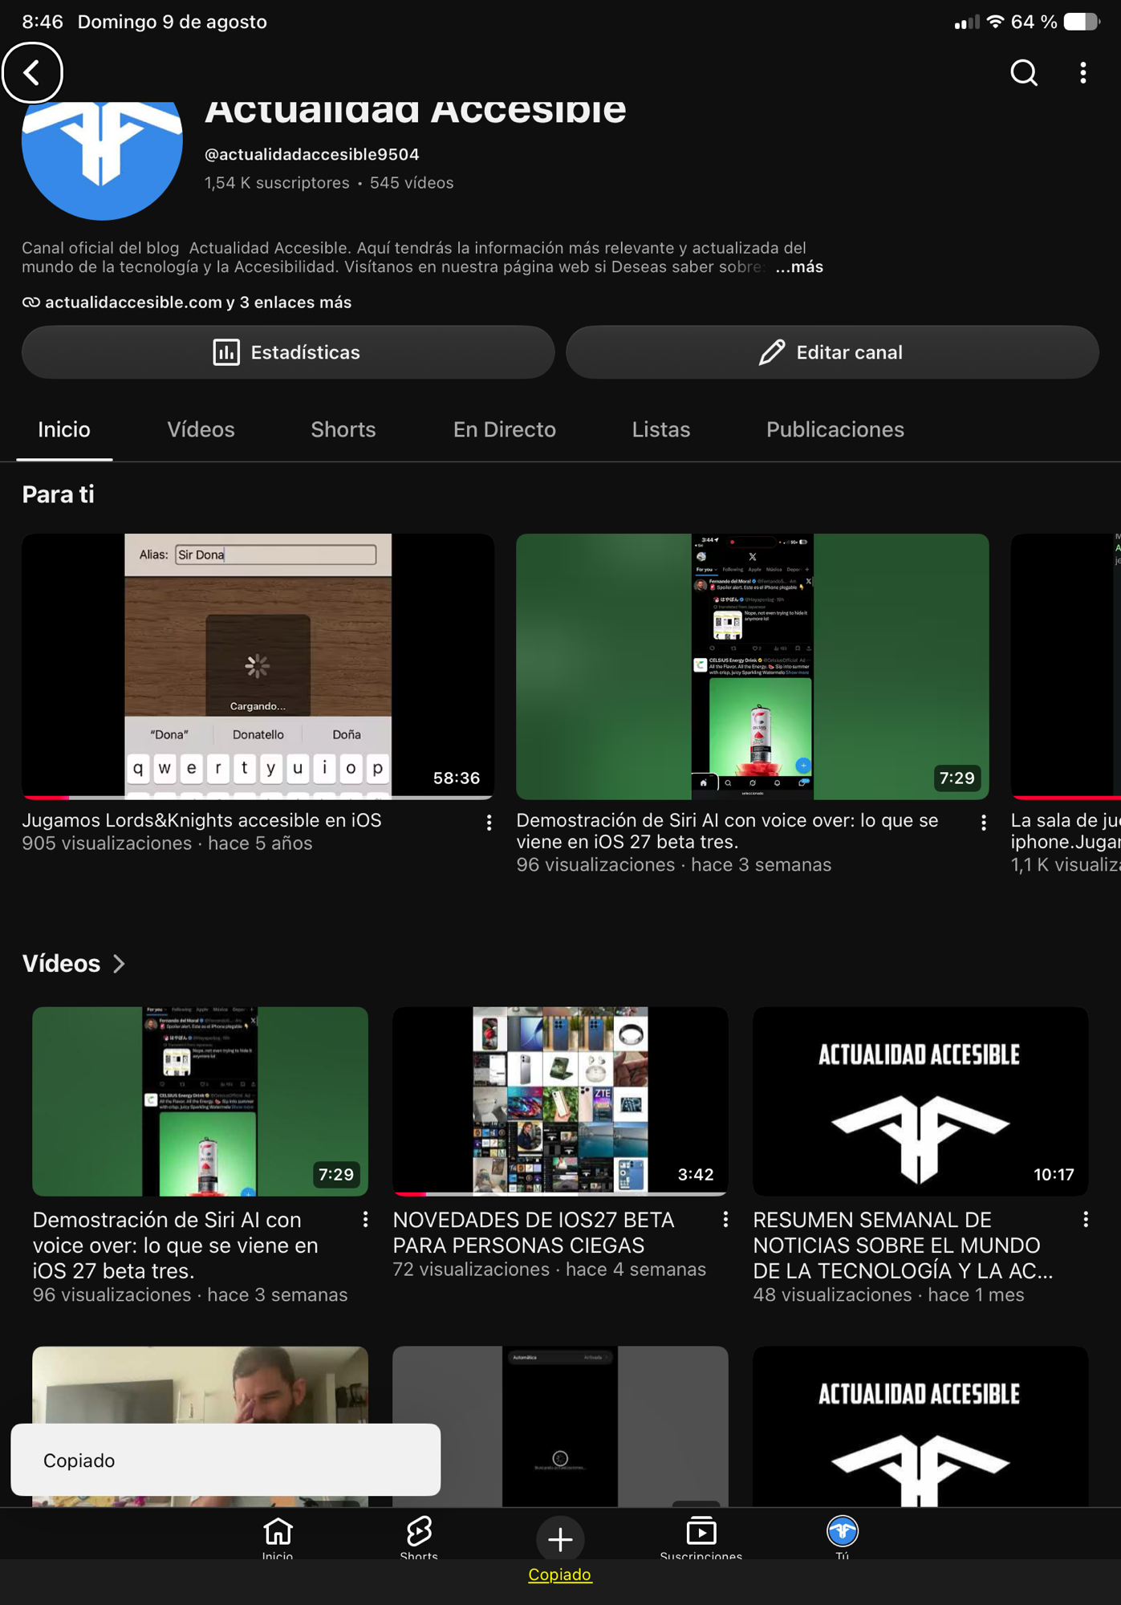Play Jugamos Lords&Knights video thumbnail

click(258, 666)
